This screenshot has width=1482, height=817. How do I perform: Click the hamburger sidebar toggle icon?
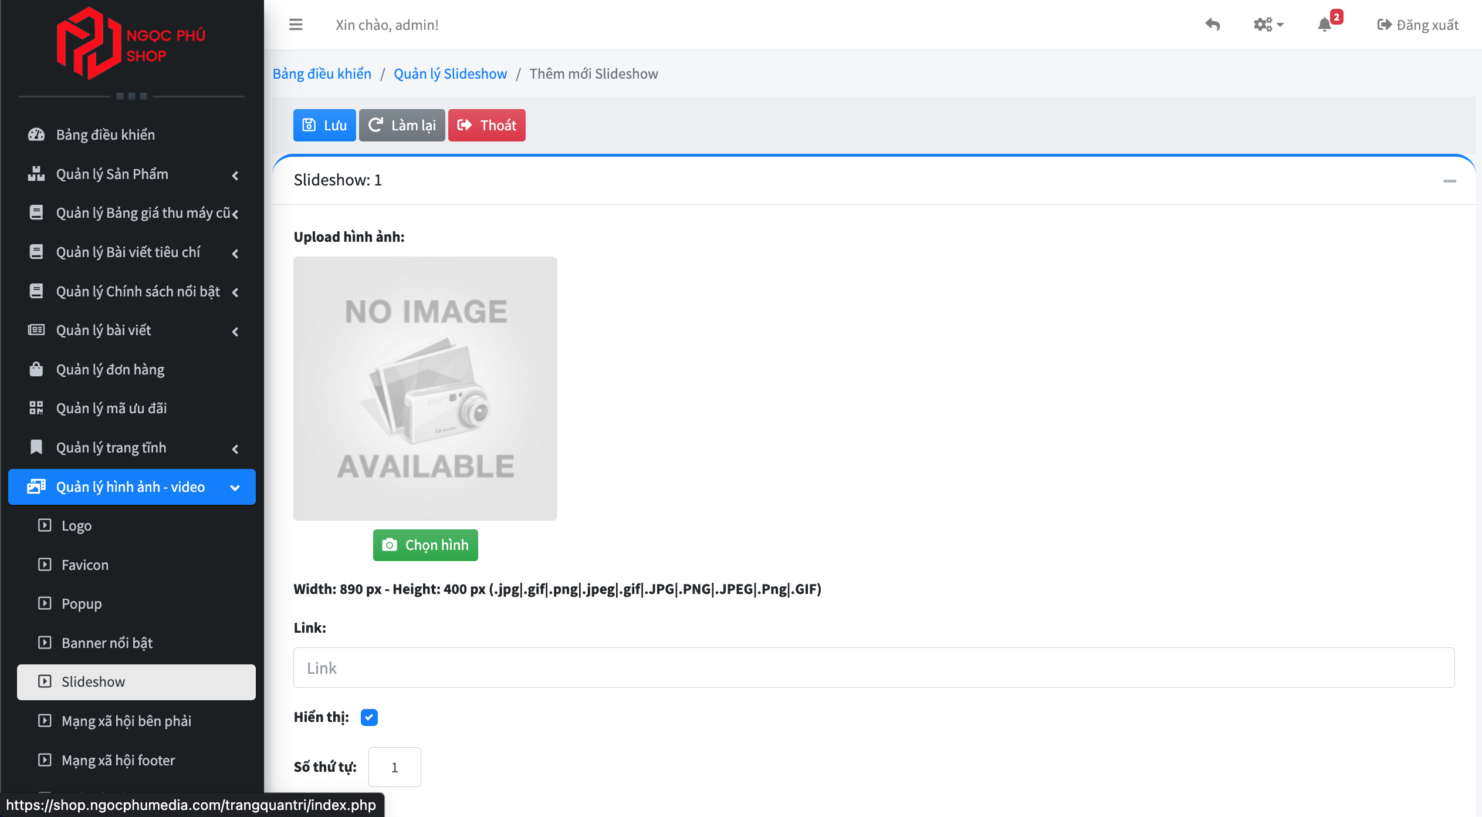pyautogui.click(x=296, y=25)
